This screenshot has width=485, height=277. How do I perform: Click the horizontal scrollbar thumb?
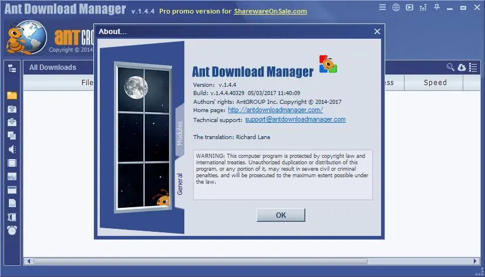200,261
